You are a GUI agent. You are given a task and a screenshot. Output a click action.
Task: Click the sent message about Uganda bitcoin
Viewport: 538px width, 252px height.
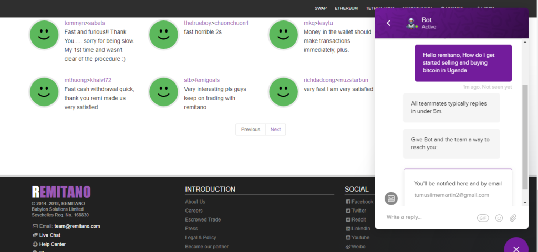[463, 63]
